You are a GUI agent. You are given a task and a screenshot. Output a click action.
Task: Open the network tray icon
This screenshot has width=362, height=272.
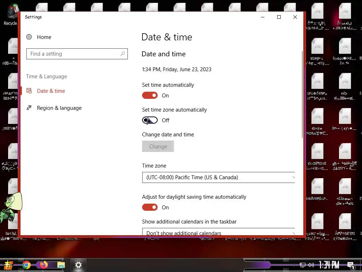click(x=303, y=265)
